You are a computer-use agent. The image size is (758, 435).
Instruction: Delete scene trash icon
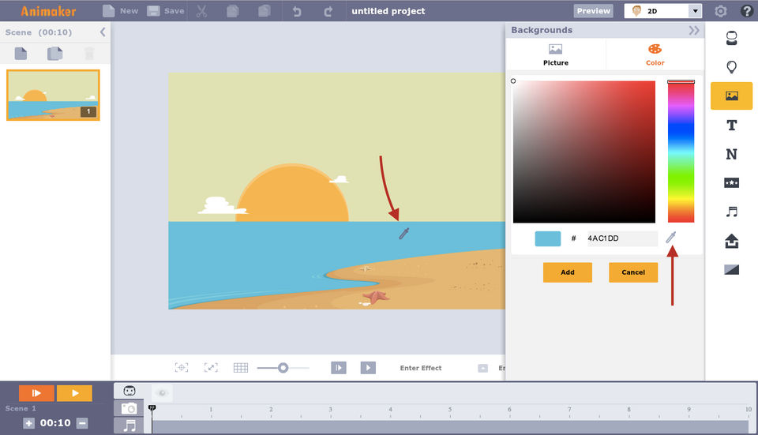tap(89, 53)
